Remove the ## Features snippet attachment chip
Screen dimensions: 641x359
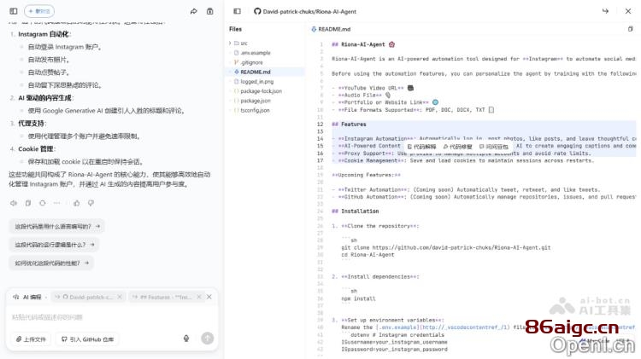[x=199, y=297]
